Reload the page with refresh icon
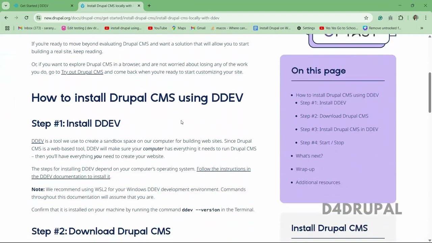The width and height of the screenshot is (432, 243). (x=26, y=18)
